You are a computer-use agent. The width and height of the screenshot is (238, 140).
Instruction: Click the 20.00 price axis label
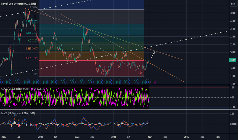(233, 52)
